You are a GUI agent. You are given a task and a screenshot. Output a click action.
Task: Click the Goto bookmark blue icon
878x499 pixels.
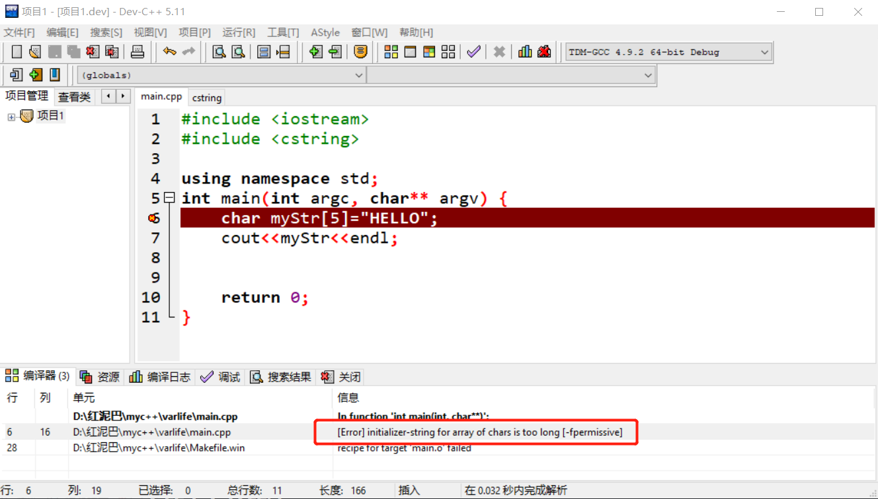pyautogui.click(x=55, y=75)
